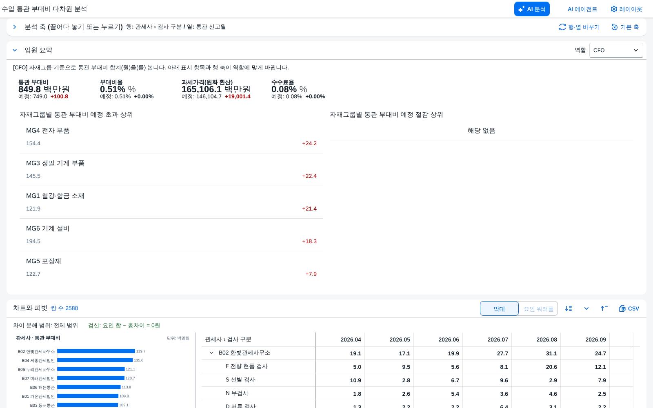Click the 2026.09 column header
This screenshot has height=408, width=653.
pyautogui.click(x=585, y=339)
